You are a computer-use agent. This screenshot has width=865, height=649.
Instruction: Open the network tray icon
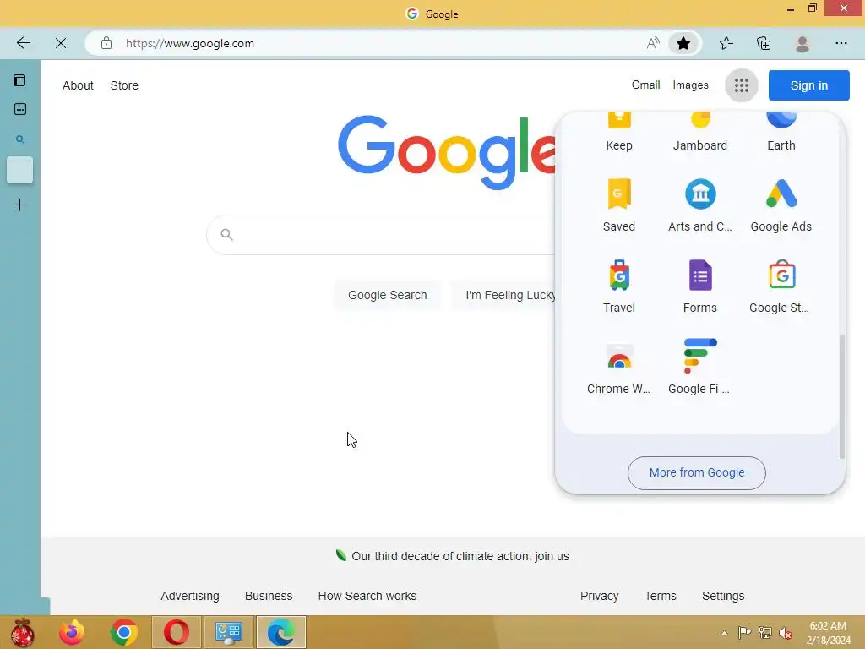[765, 633]
